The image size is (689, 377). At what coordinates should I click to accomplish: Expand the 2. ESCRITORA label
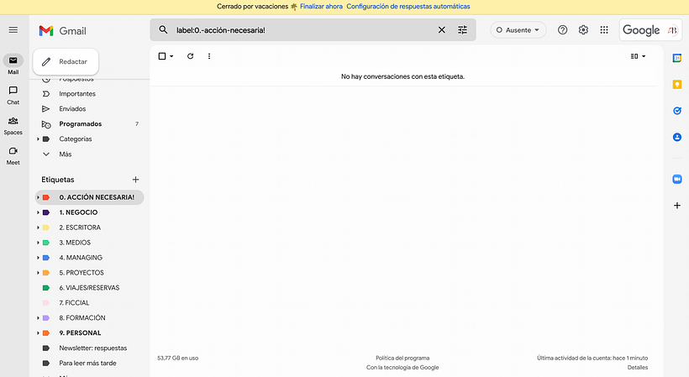coord(38,228)
